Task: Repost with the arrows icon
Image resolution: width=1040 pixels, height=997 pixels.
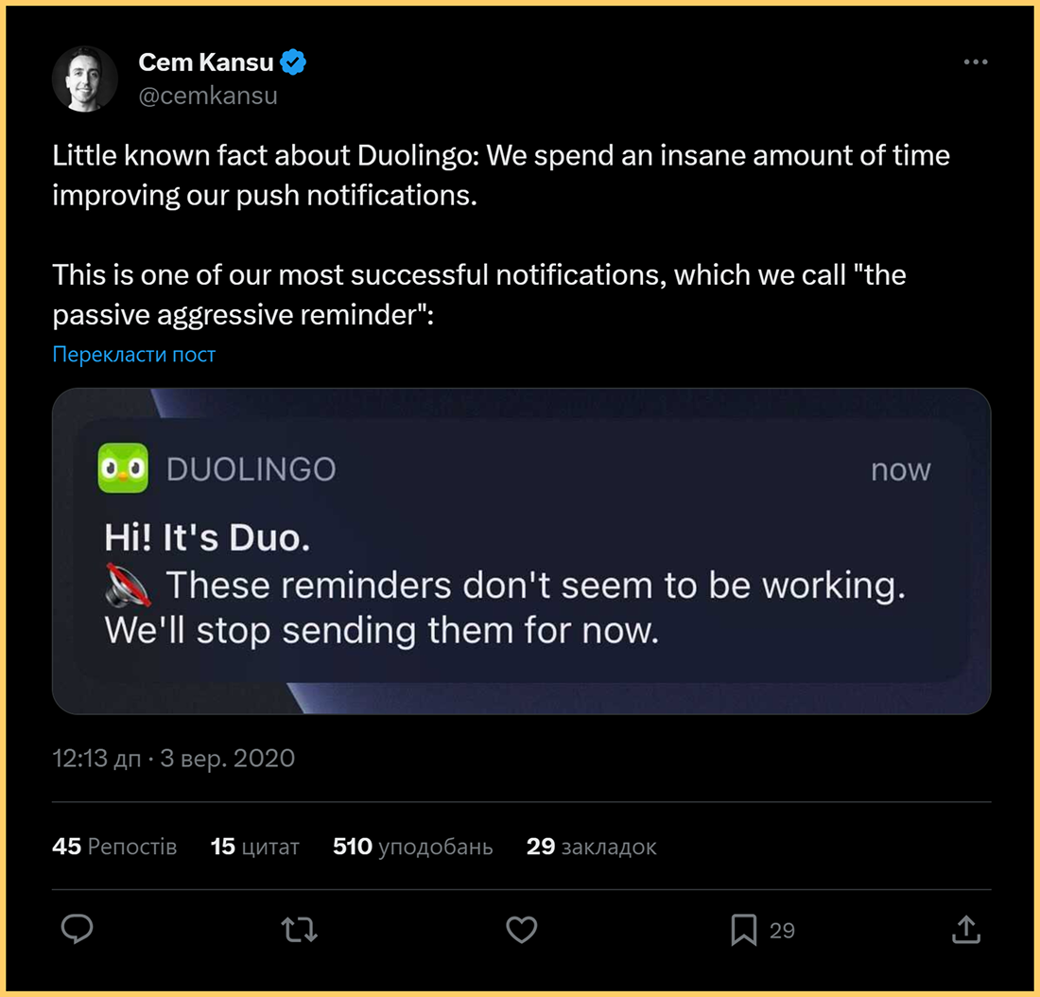Action: [x=300, y=930]
